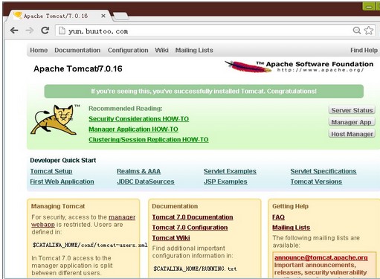The width and height of the screenshot is (380, 279).
Task: Click the Apache Software Foundation feather logo
Action: [248, 66]
